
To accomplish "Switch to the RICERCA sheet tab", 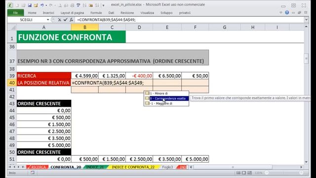I will point(38,167).
